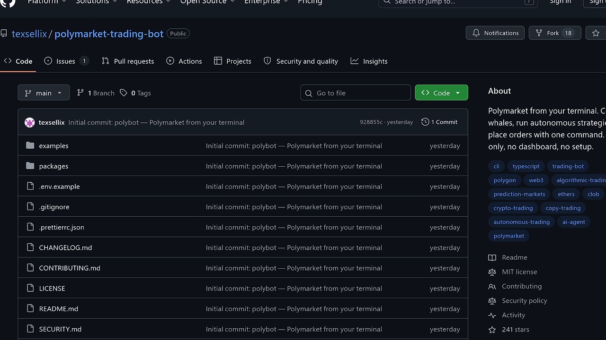Screen dimensions: 606x340
Task: Click the Notifications button
Action: tap(495, 33)
